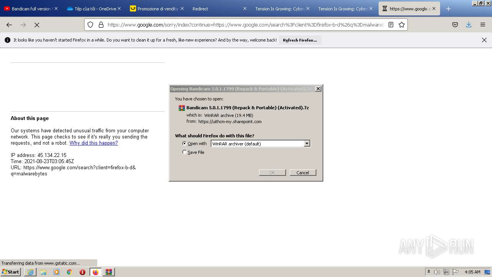
Task: Click the 'IP address: 45.134.22.15' text
Action: click(38, 155)
